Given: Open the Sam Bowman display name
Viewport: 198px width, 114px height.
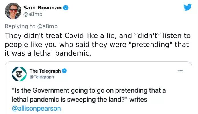Looking at the screenshot, I should coord(42,8).
